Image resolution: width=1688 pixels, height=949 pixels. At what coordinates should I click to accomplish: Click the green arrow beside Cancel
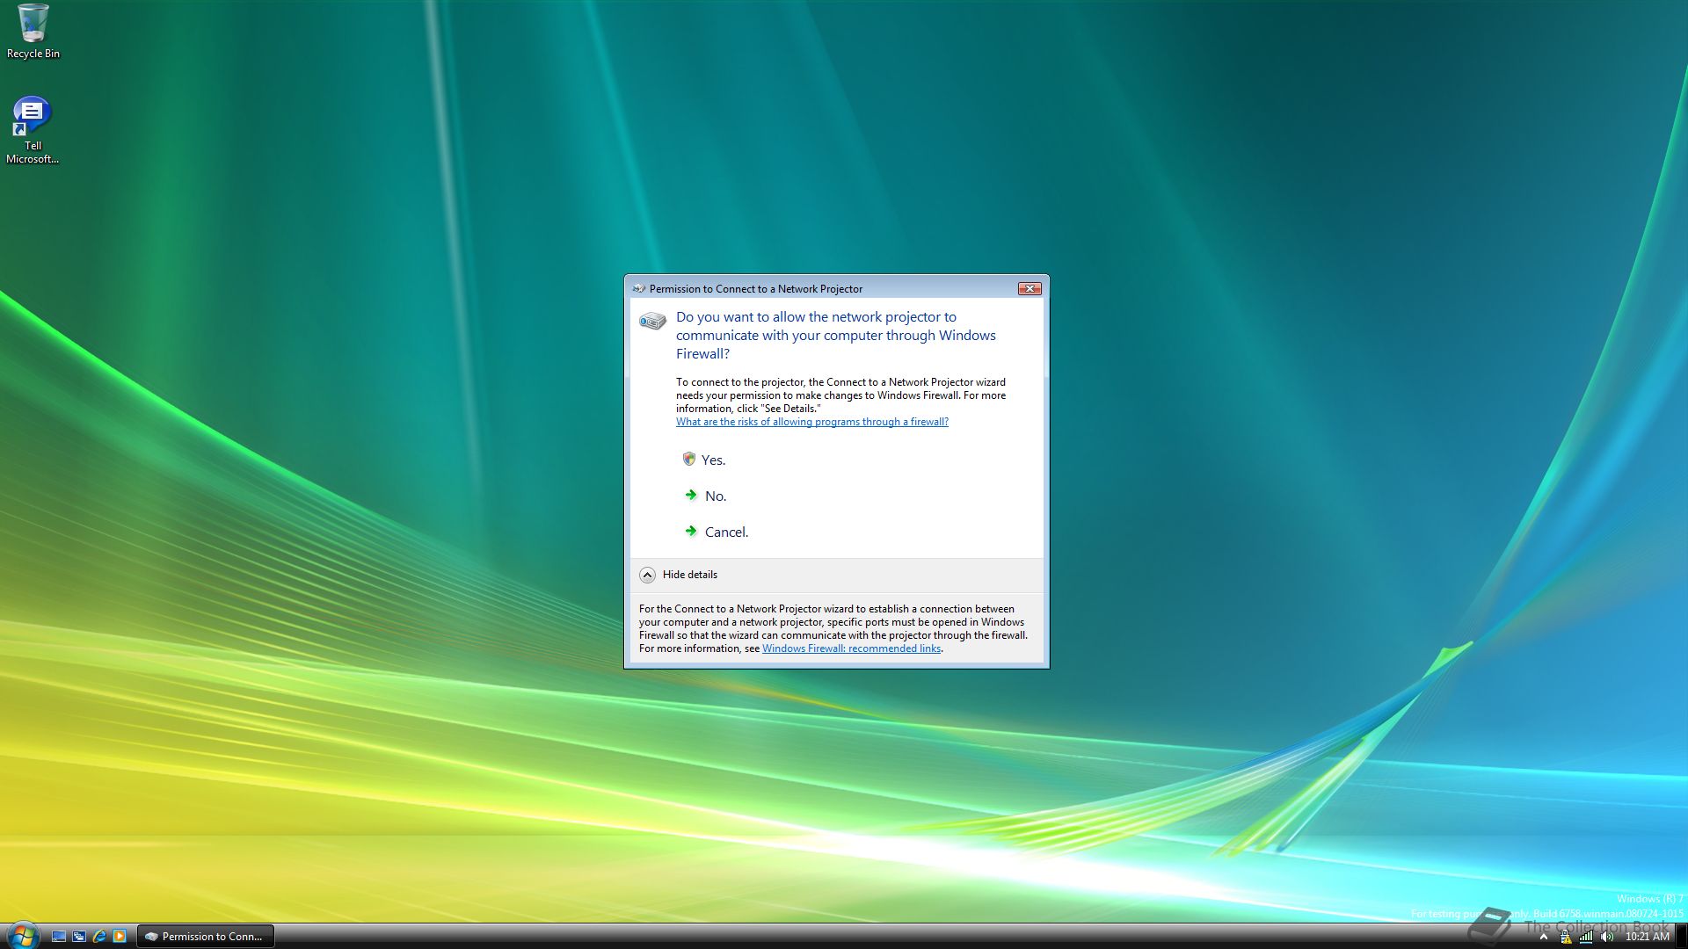point(691,531)
